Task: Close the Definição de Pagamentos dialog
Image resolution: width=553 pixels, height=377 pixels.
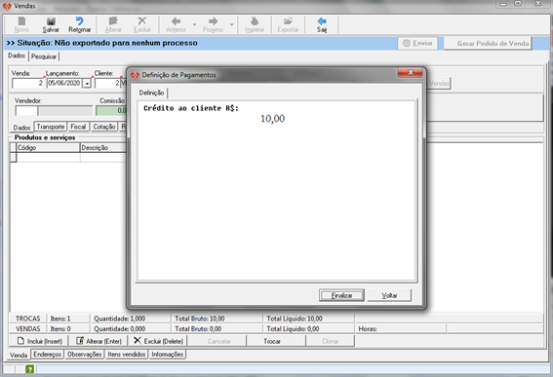Action: [411, 73]
